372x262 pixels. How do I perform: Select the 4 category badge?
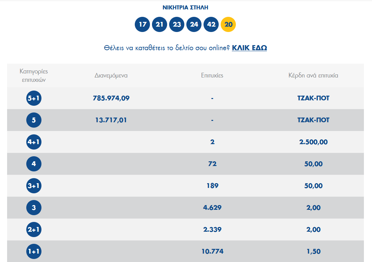pos(34,164)
